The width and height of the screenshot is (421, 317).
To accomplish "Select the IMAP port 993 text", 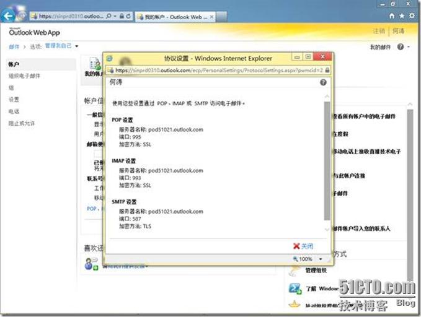I will coord(136,178).
